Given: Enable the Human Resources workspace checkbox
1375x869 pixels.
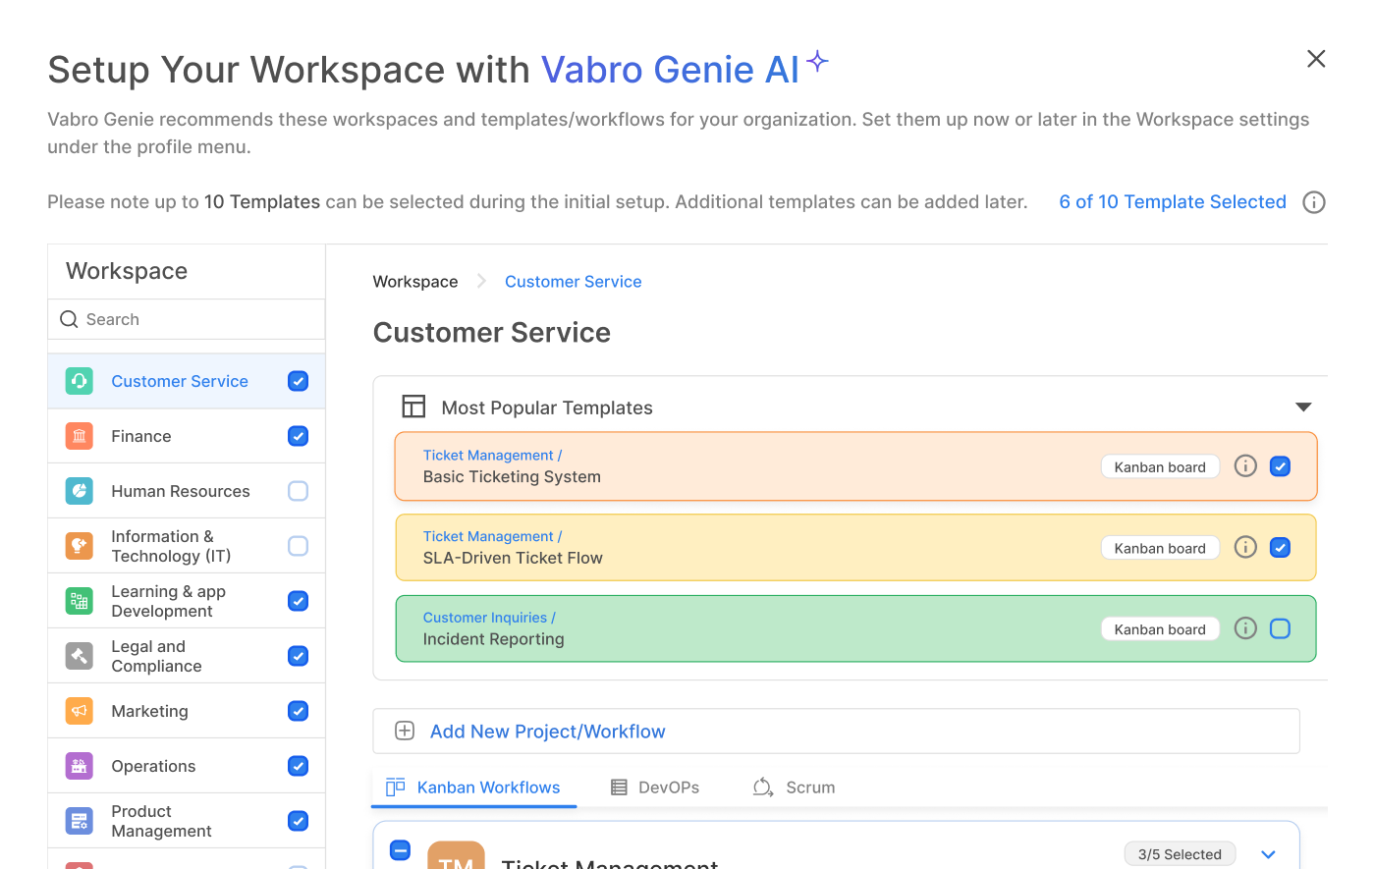Looking at the screenshot, I should (x=299, y=491).
